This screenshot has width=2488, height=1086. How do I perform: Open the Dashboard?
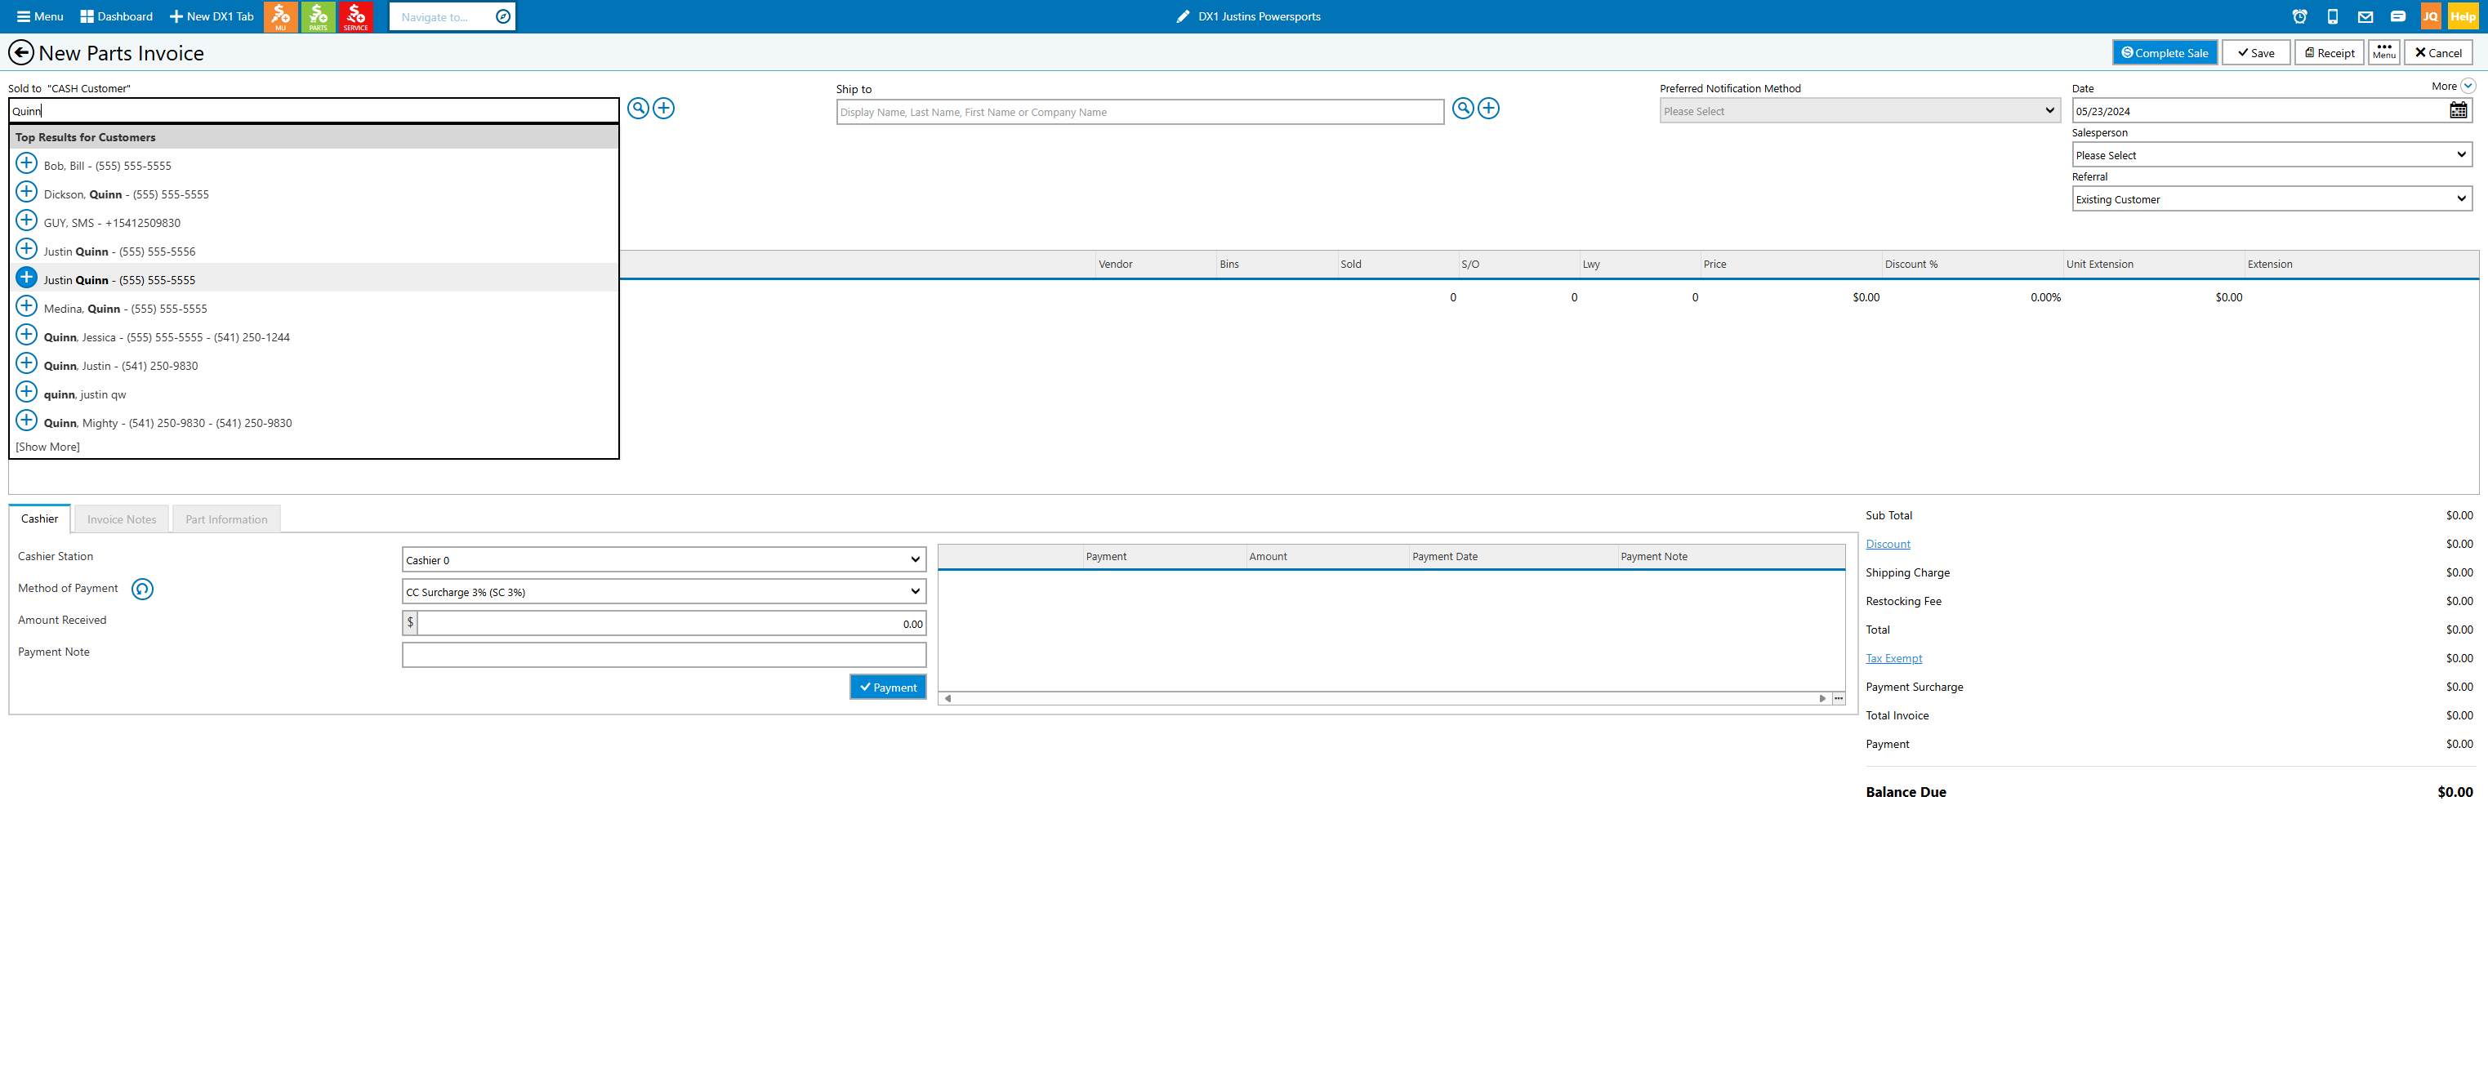pyautogui.click(x=116, y=16)
